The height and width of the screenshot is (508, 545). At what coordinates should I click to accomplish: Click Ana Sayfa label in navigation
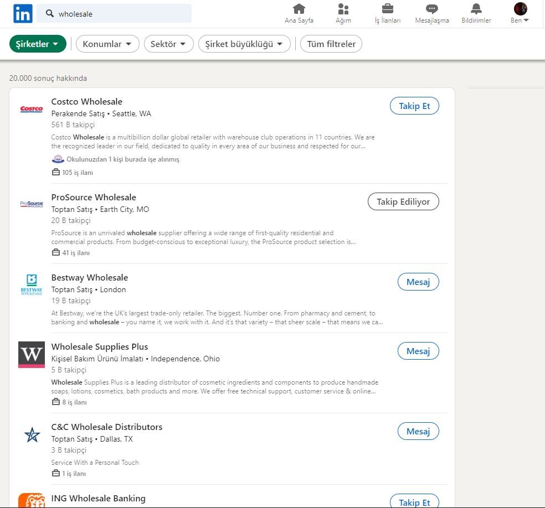click(299, 20)
